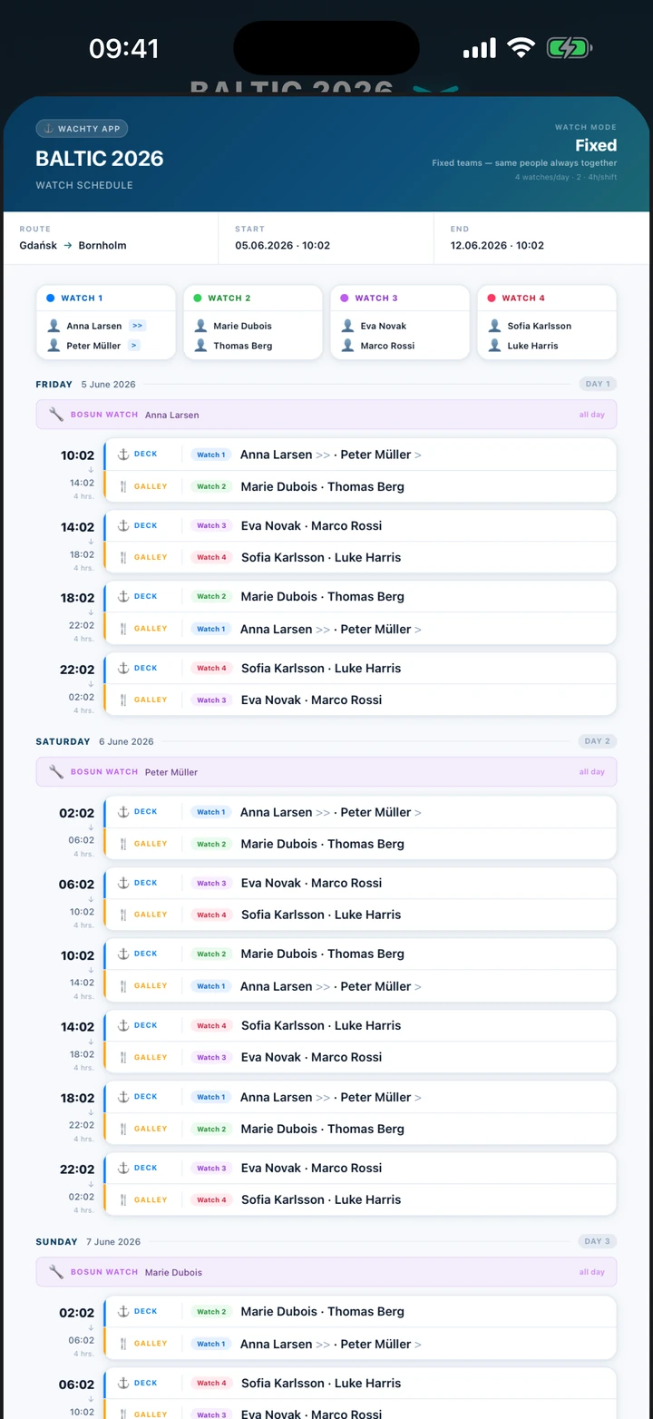Tap 'all day' in Saturday's bosun watch row
Image resolution: width=653 pixels, height=1419 pixels.
point(592,772)
